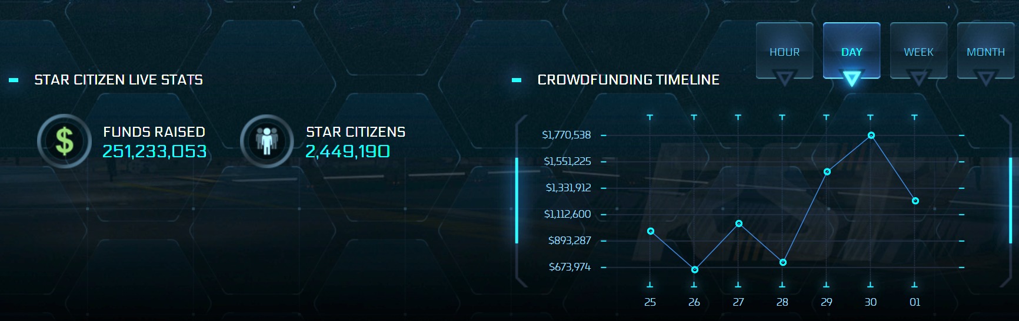This screenshot has width=1019, height=321.
Task: Click the Star Citizens count 2,449,190
Action: click(x=348, y=151)
